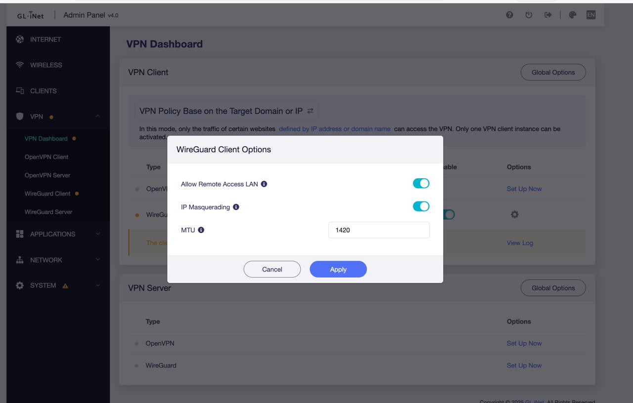Open the View Log link

tap(520, 243)
